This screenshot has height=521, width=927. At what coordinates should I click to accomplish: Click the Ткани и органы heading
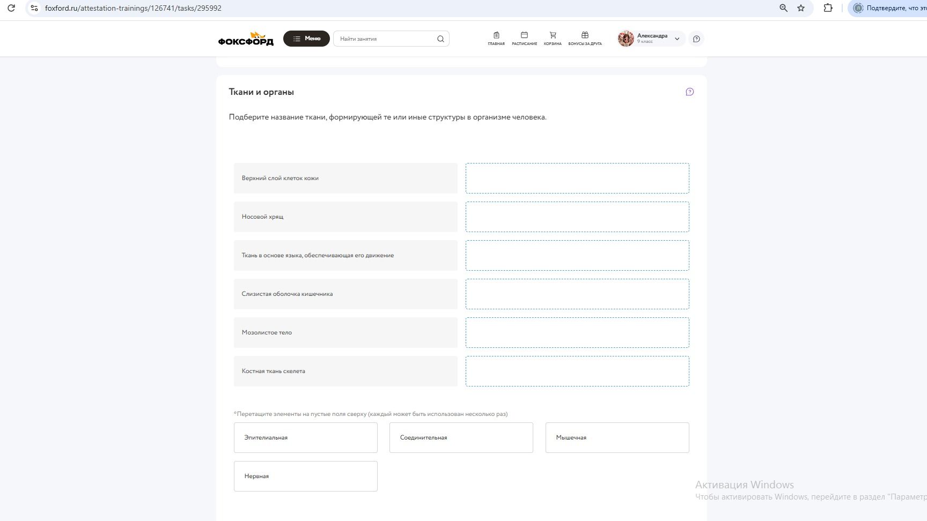261,92
